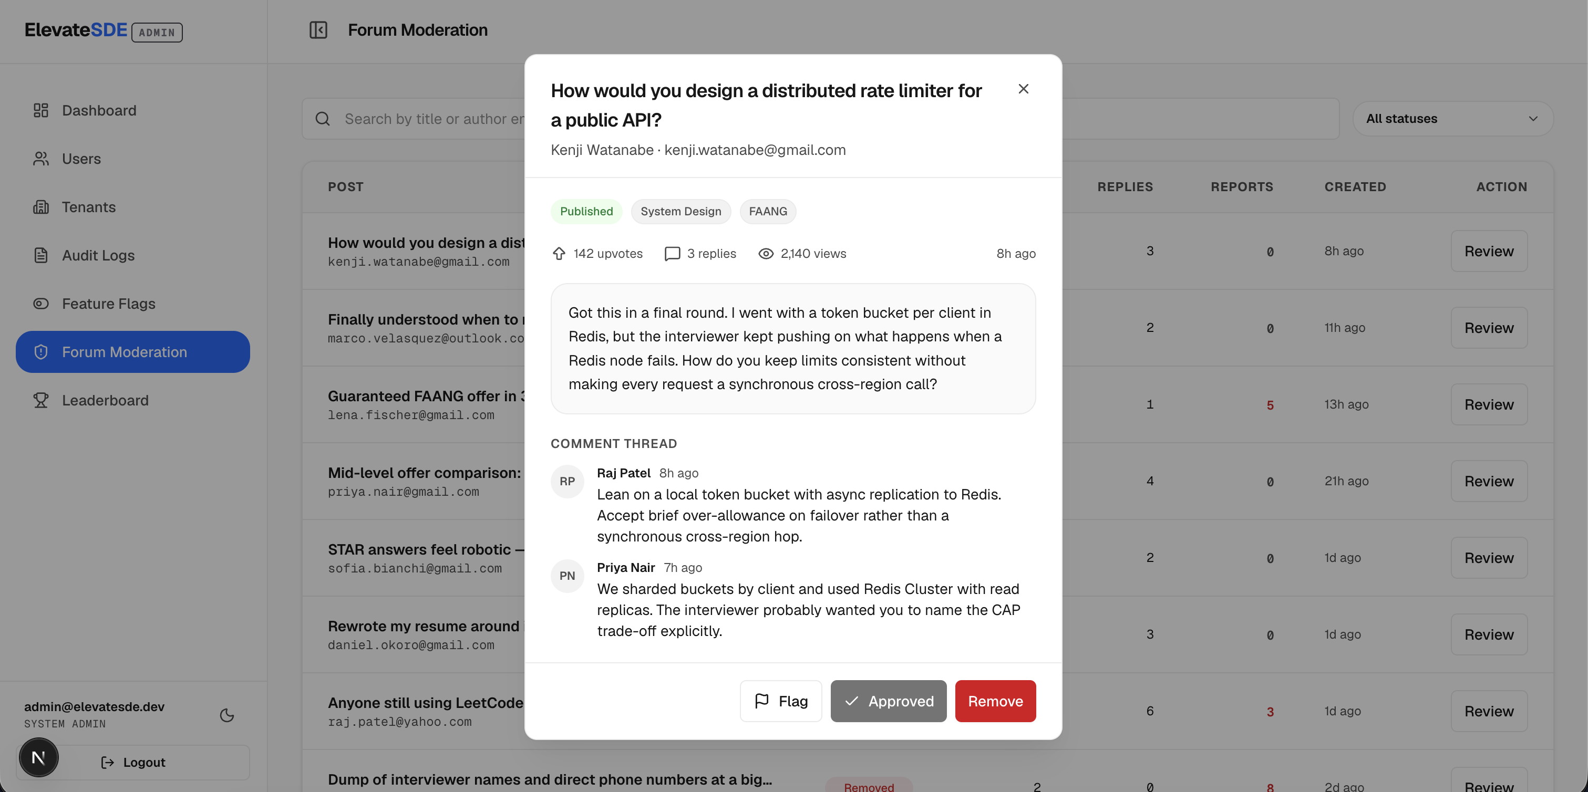Open Feature Flags page
This screenshot has width=1588, height=792.
tap(132, 303)
